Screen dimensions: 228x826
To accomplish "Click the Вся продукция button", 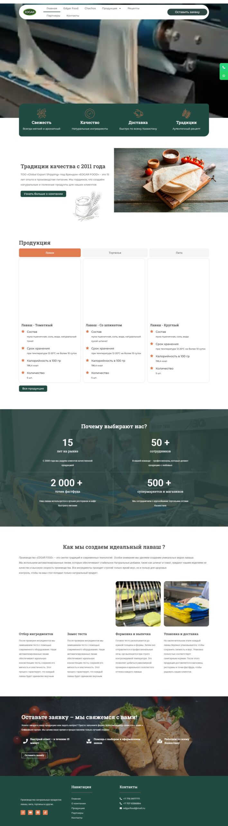I will point(33,388).
